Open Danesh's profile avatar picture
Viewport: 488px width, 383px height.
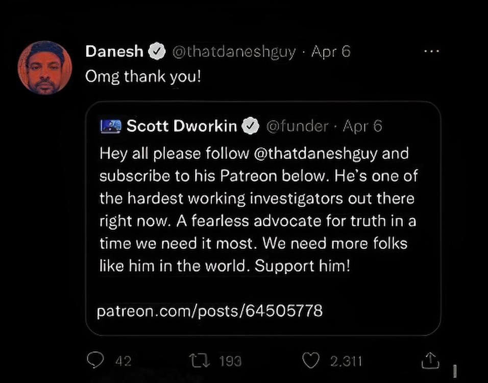point(45,67)
